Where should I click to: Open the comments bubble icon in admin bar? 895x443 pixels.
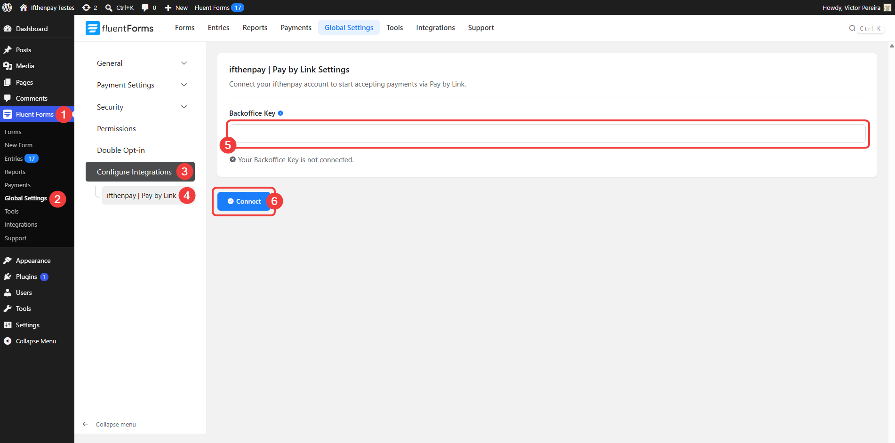(145, 8)
